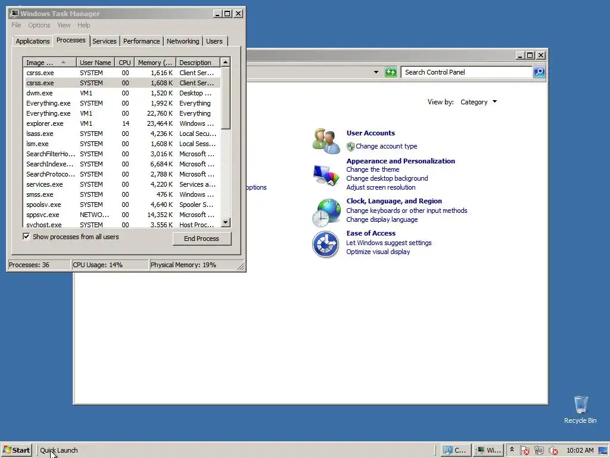Click the Appearance and Personalization monitor icon
The width and height of the screenshot is (610, 458).
[326, 175]
